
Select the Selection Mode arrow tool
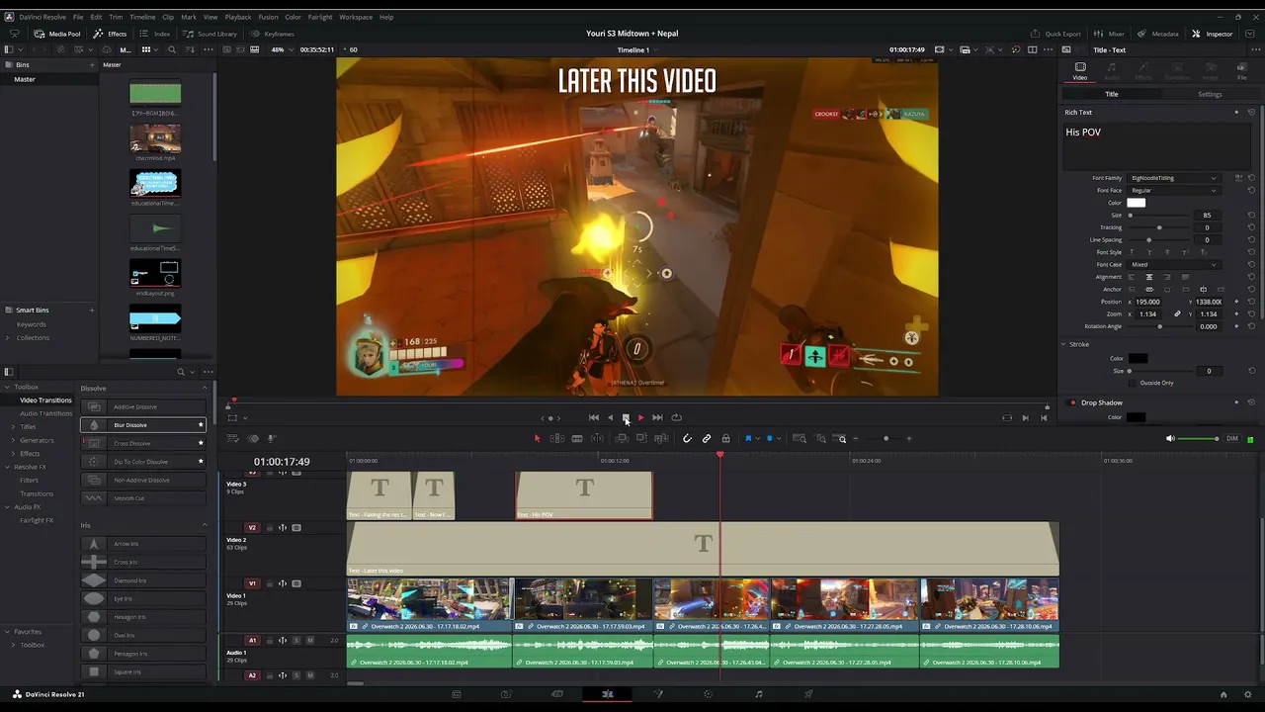pyautogui.click(x=538, y=438)
